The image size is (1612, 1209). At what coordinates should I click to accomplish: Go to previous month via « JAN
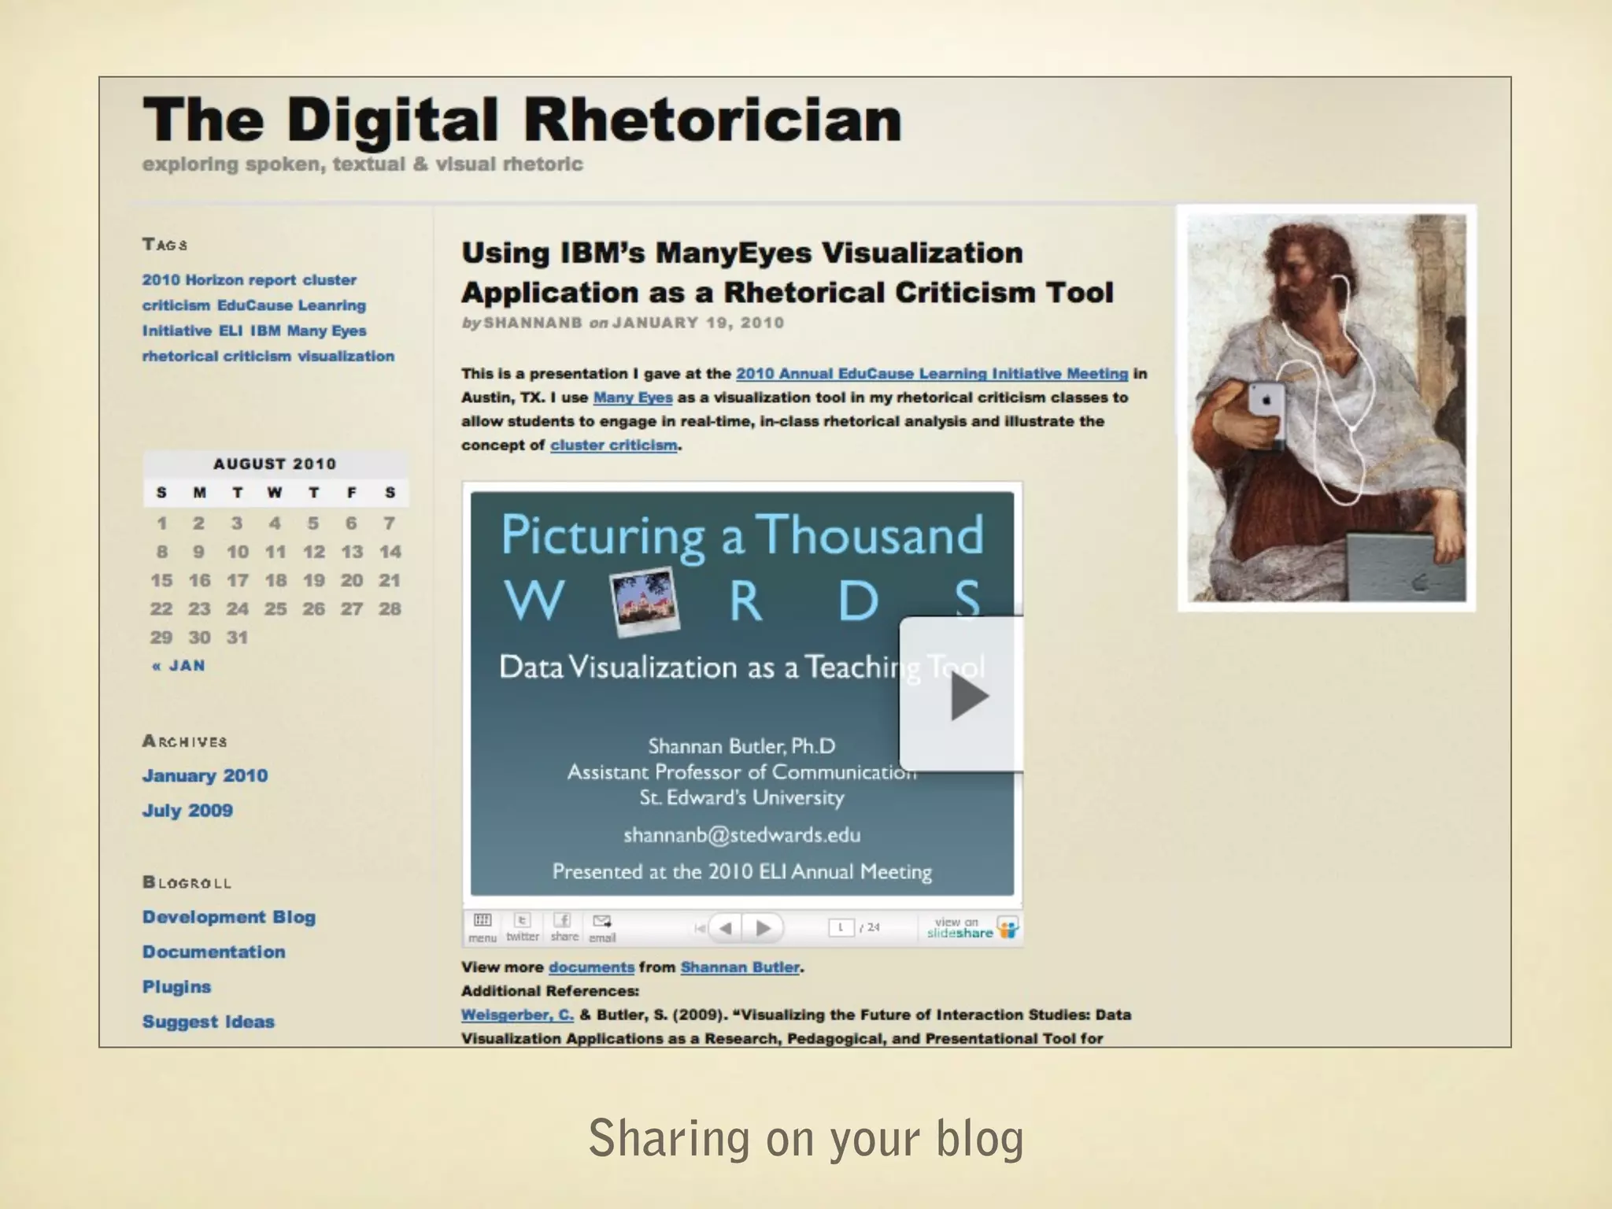tap(179, 666)
